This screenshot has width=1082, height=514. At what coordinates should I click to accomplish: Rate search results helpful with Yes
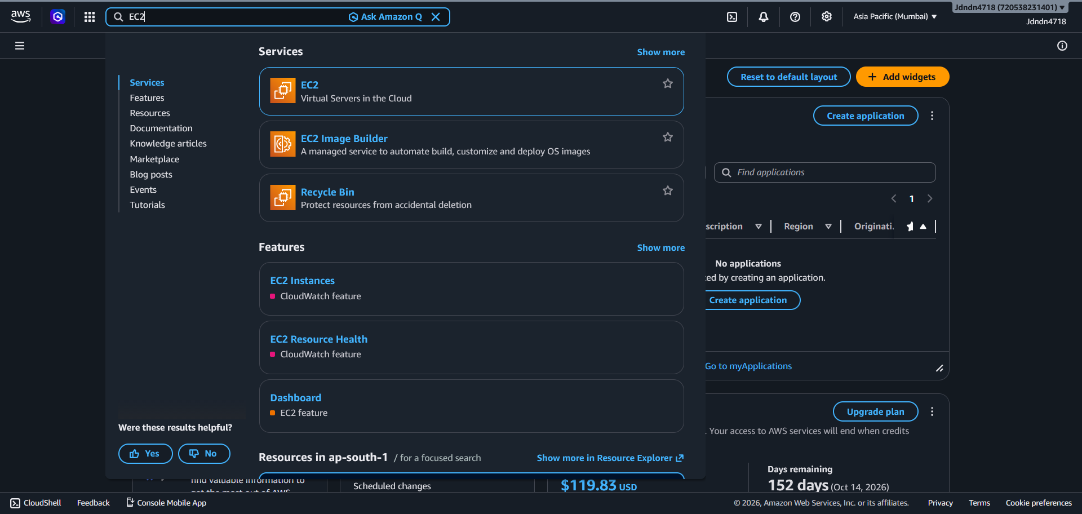click(x=145, y=454)
